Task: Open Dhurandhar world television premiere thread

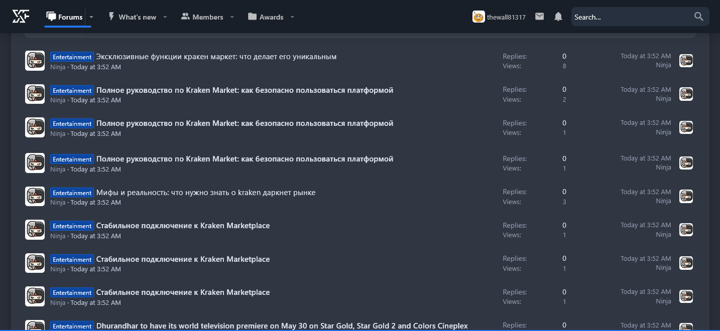Action: tap(282, 326)
